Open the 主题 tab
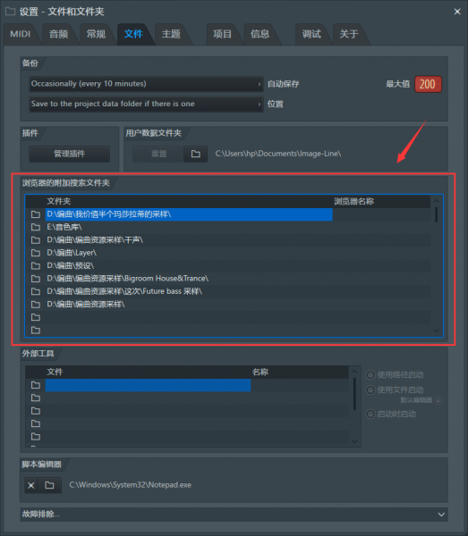Screen dimensions: 468x536 click(171, 34)
